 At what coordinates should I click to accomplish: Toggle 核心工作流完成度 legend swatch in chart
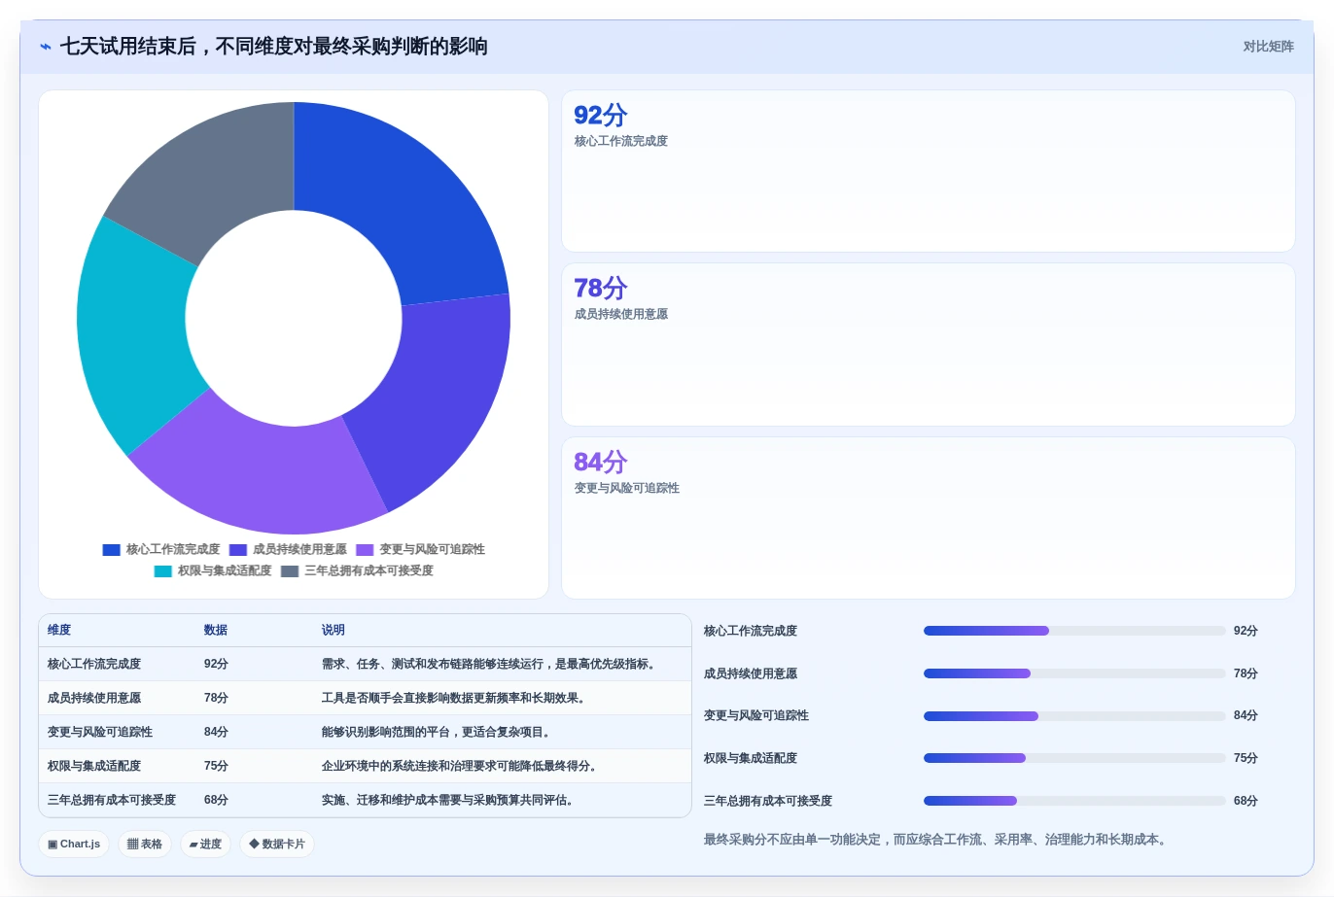click(x=112, y=550)
